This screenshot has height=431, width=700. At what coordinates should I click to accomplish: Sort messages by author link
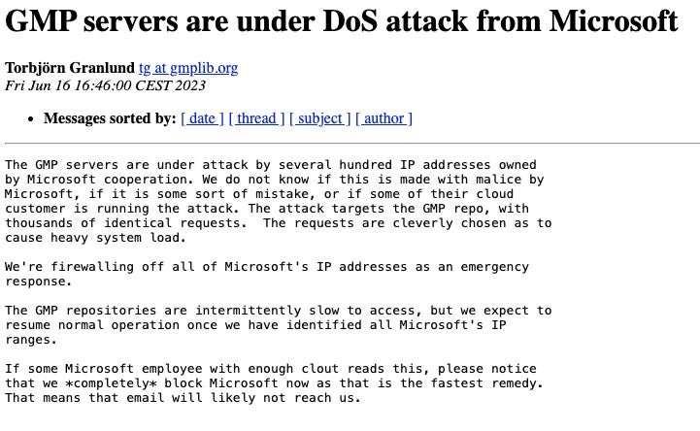point(383,118)
